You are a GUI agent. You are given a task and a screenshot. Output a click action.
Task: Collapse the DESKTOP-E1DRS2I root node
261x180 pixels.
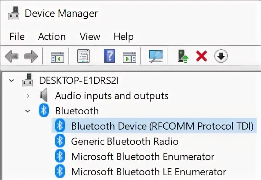click(x=12, y=81)
